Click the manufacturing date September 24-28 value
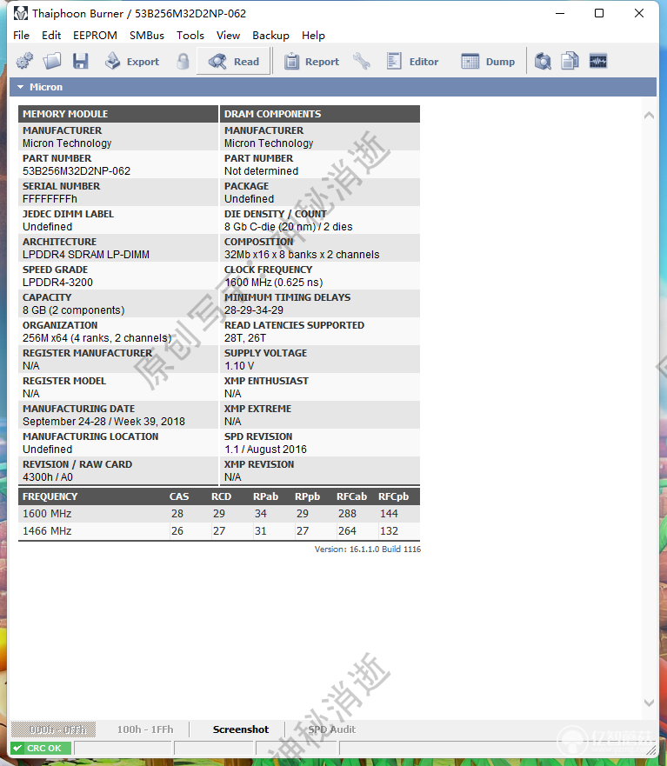Image resolution: width=667 pixels, height=766 pixels. pos(103,422)
